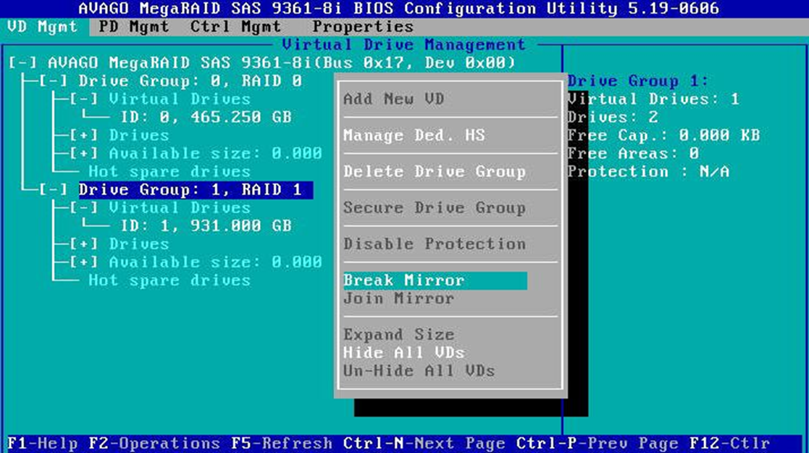Open the PD Mgmt tab
The width and height of the screenshot is (809, 453).
[x=134, y=26]
